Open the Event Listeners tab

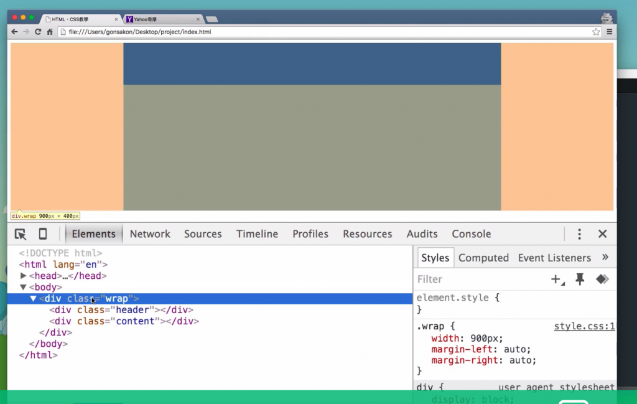554,258
